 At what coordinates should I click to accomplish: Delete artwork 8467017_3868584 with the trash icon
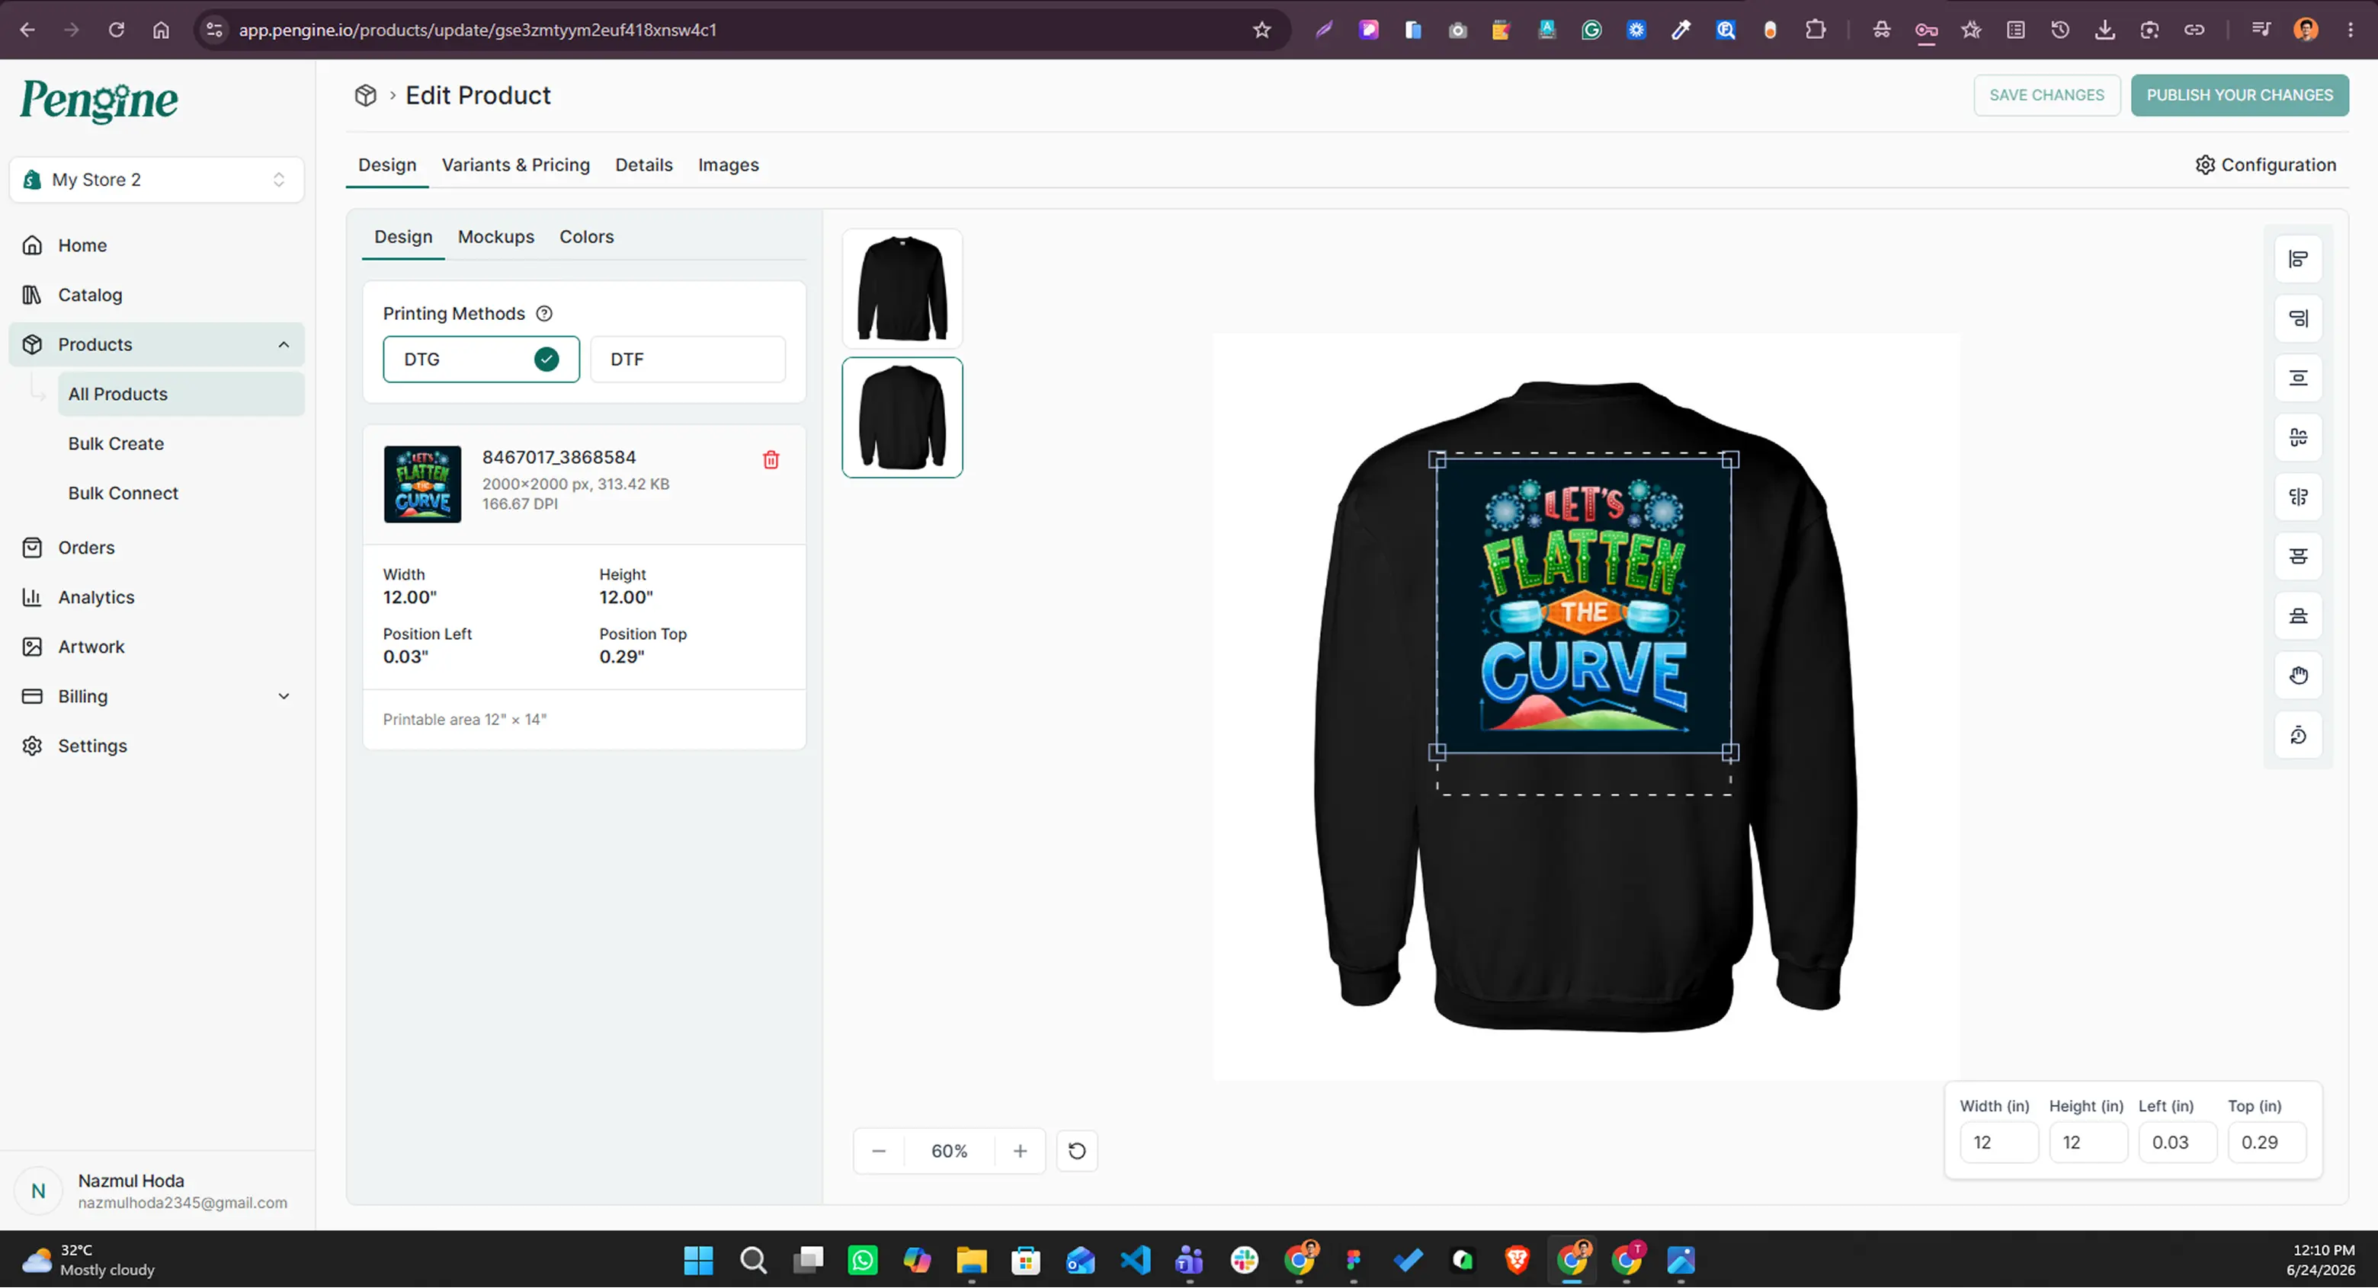tap(771, 459)
